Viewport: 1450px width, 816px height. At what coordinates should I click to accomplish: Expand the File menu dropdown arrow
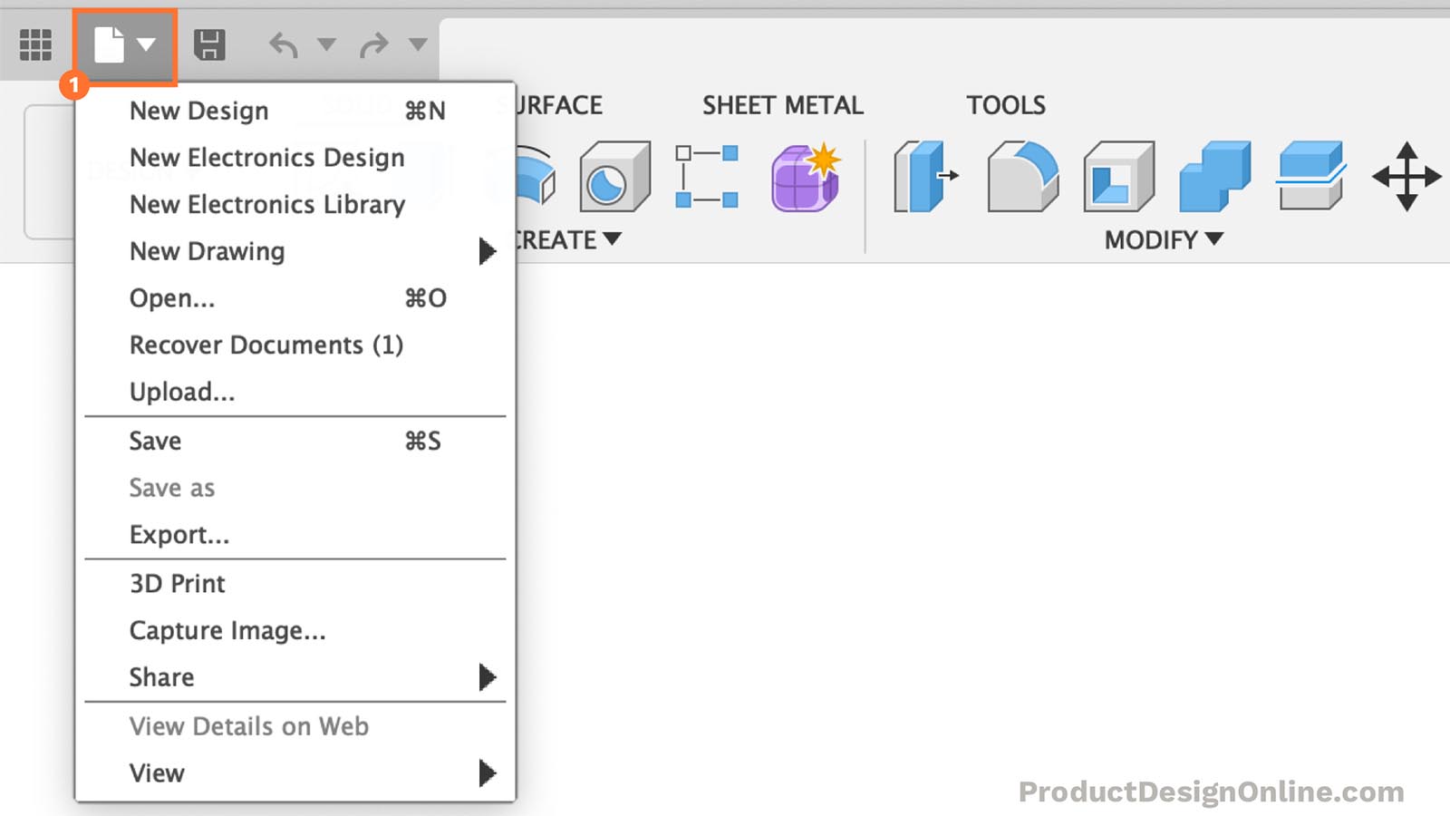146,44
